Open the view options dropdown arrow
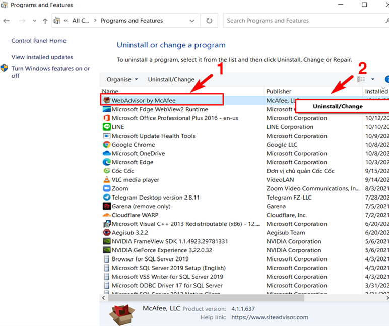This screenshot has width=389, height=326. click(x=373, y=79)
